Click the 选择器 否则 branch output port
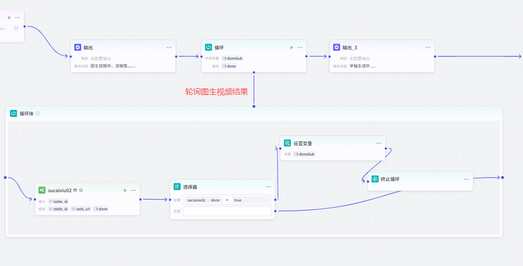 (x=275, y=211)
